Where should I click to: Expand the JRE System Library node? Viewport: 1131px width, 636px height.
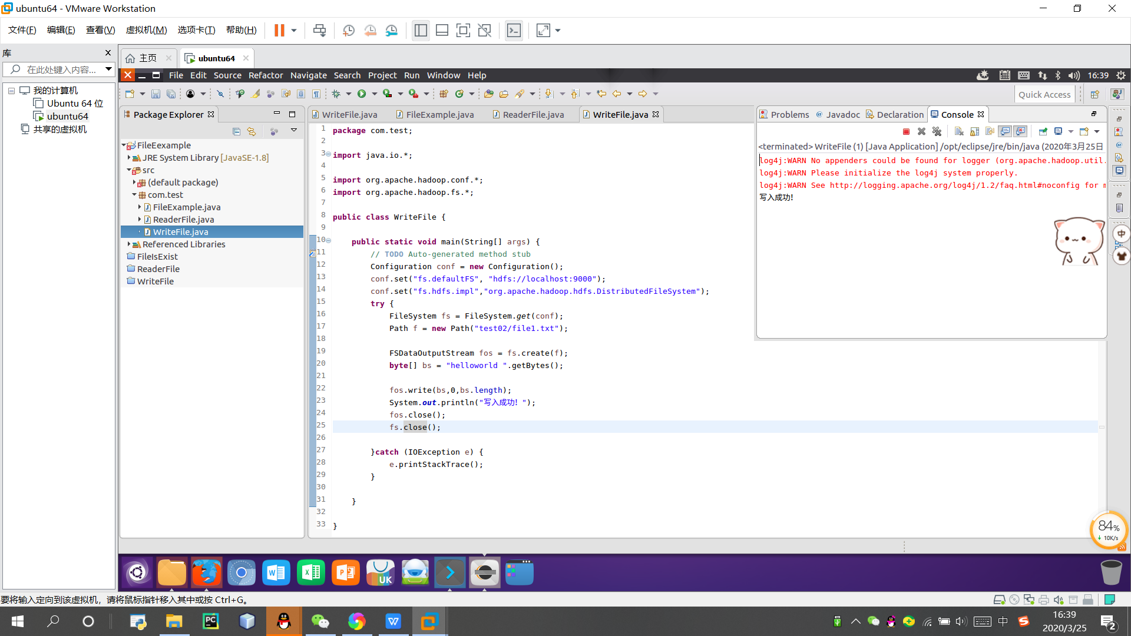[129, 158]
